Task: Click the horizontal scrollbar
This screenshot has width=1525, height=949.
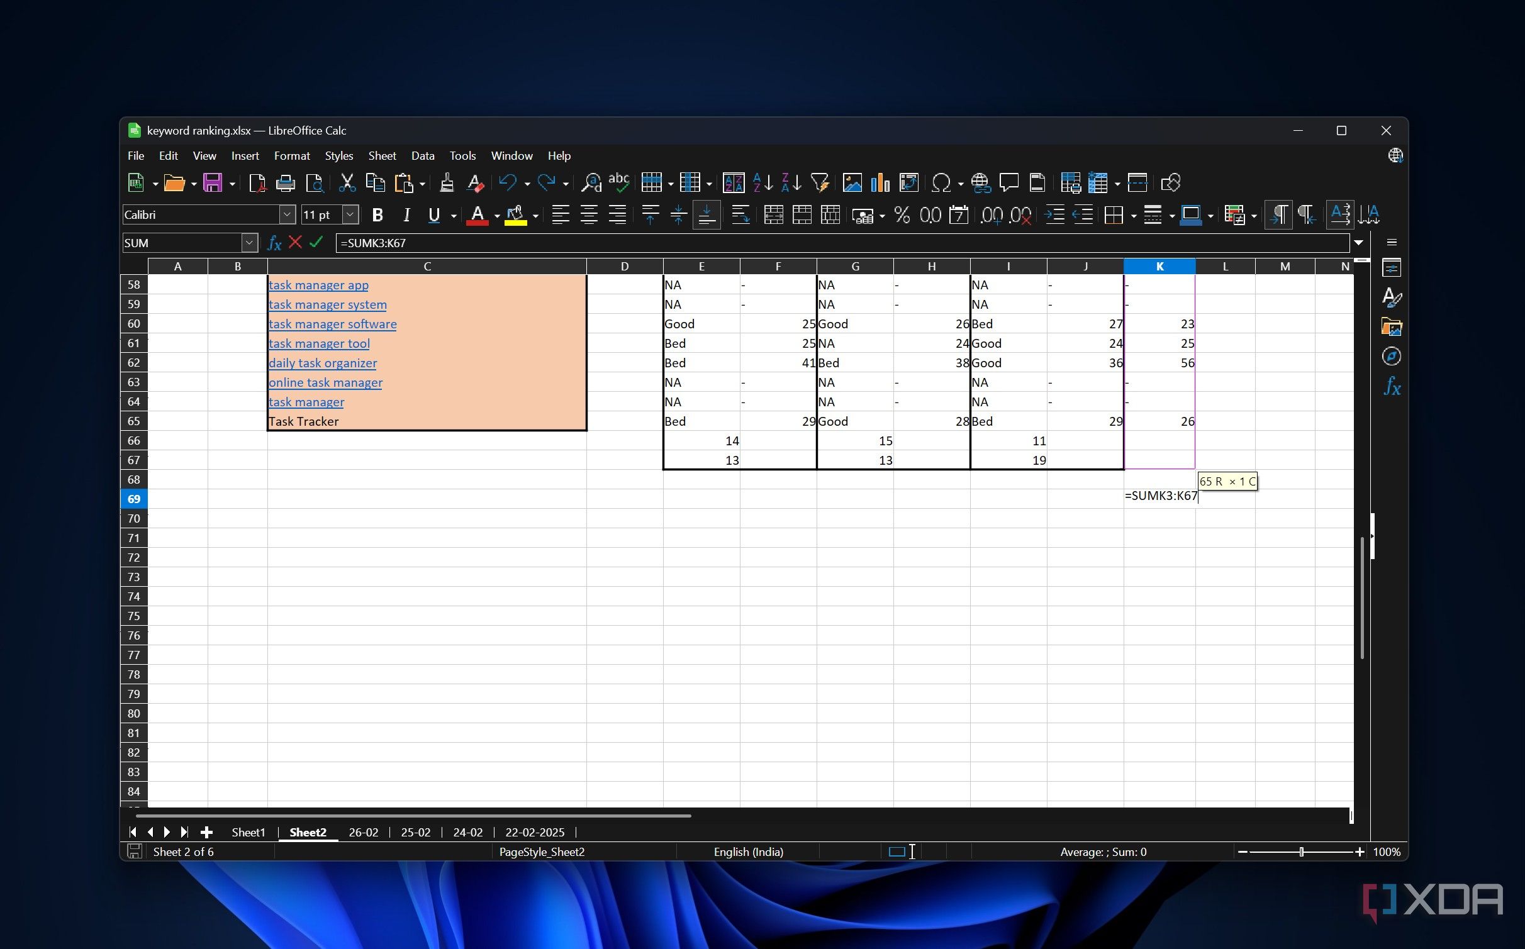Action: (x=414, y=816)
